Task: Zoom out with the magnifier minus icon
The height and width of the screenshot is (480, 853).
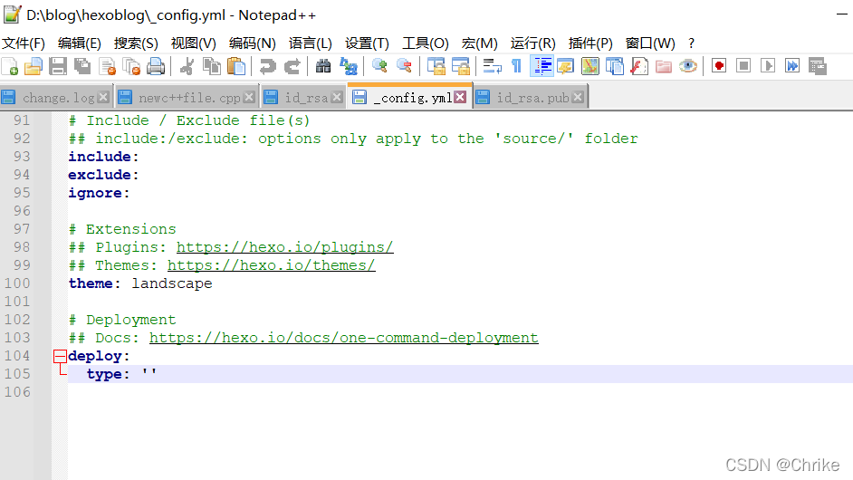Action: pos(404,66)
